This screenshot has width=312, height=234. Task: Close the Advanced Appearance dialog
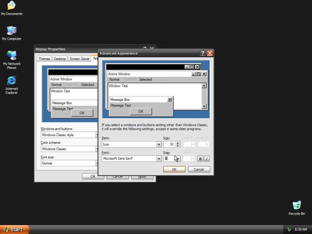[210, 53]
